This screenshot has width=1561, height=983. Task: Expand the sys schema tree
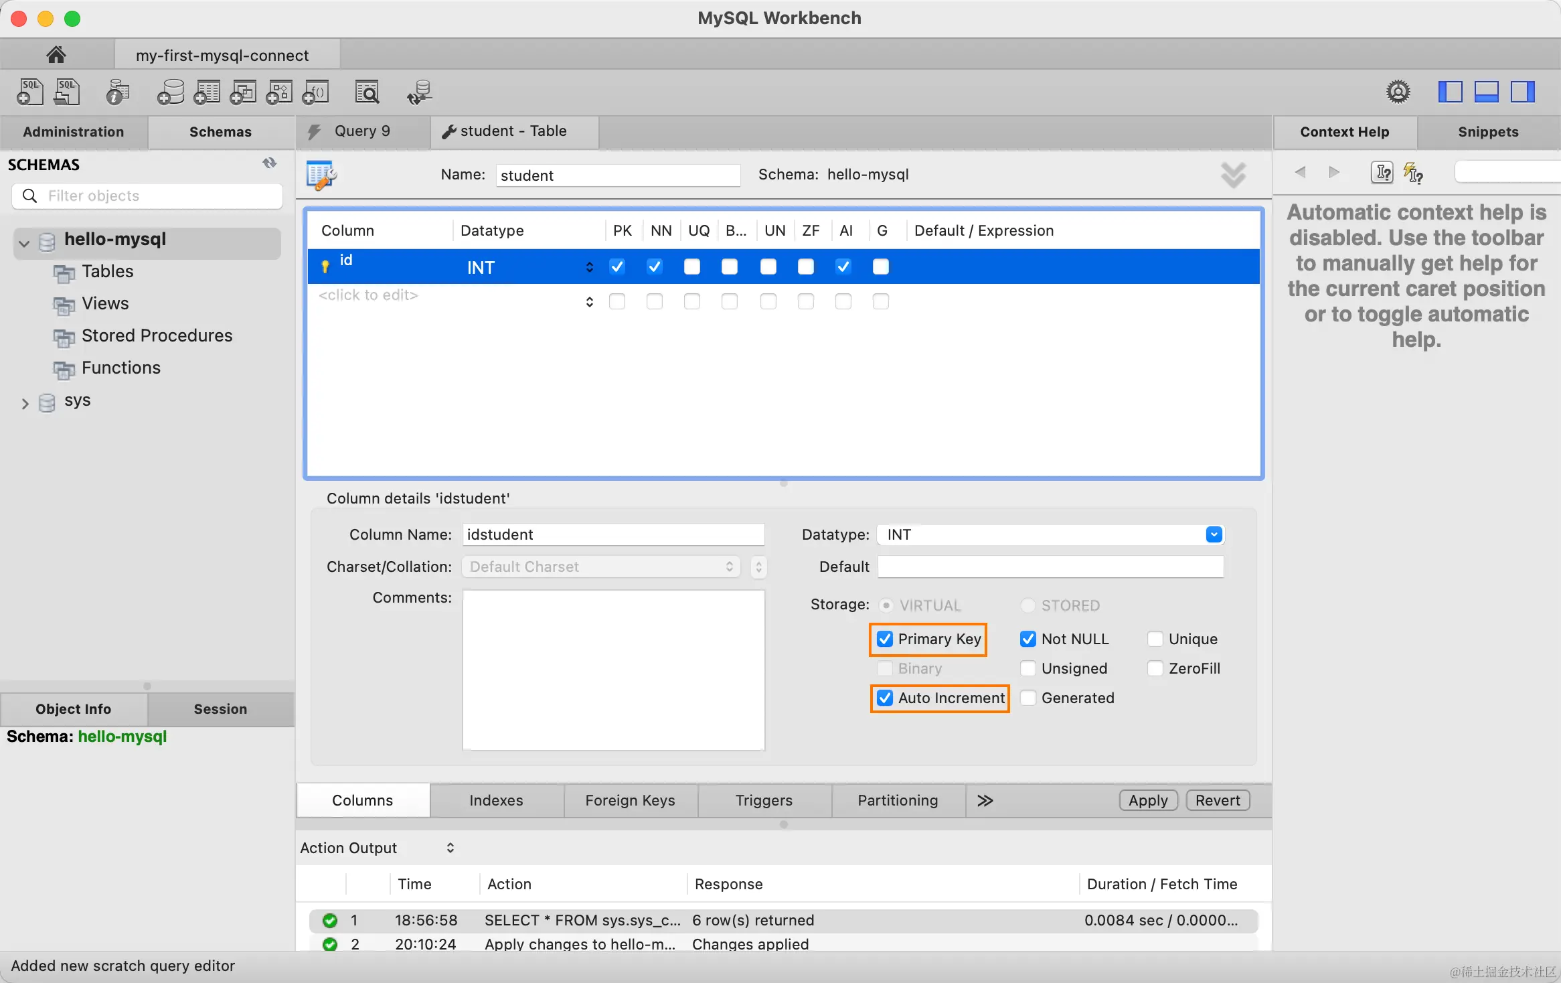coord(25,403)
